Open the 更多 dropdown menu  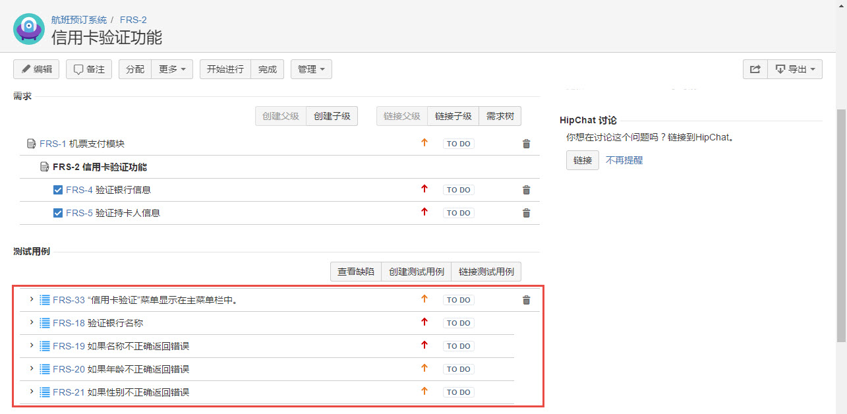(x=172, y=69)
